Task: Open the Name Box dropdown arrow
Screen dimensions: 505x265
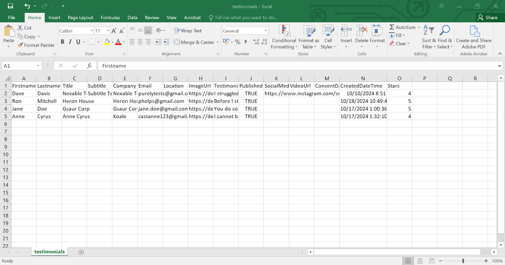Action: pyautogui.click(x=38, y=66)
